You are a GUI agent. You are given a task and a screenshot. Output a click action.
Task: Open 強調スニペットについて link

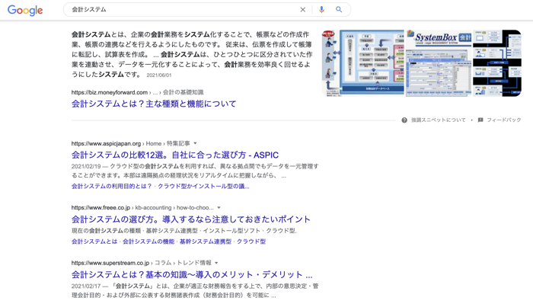(438, 120)
